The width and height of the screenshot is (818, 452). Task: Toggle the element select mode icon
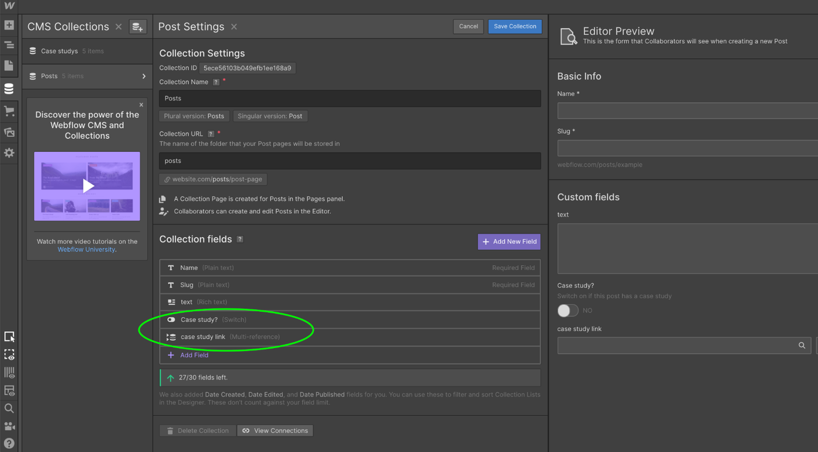pyautogui.click(x=9, y=336)
